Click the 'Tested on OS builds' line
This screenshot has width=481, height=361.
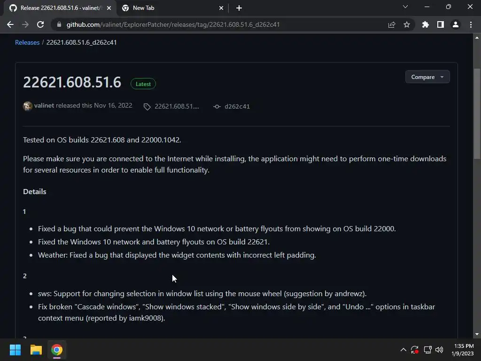[x=102, y=140]
